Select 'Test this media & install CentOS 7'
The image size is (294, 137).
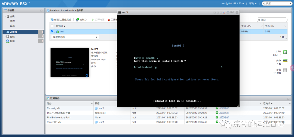click(x=160, y=61)
